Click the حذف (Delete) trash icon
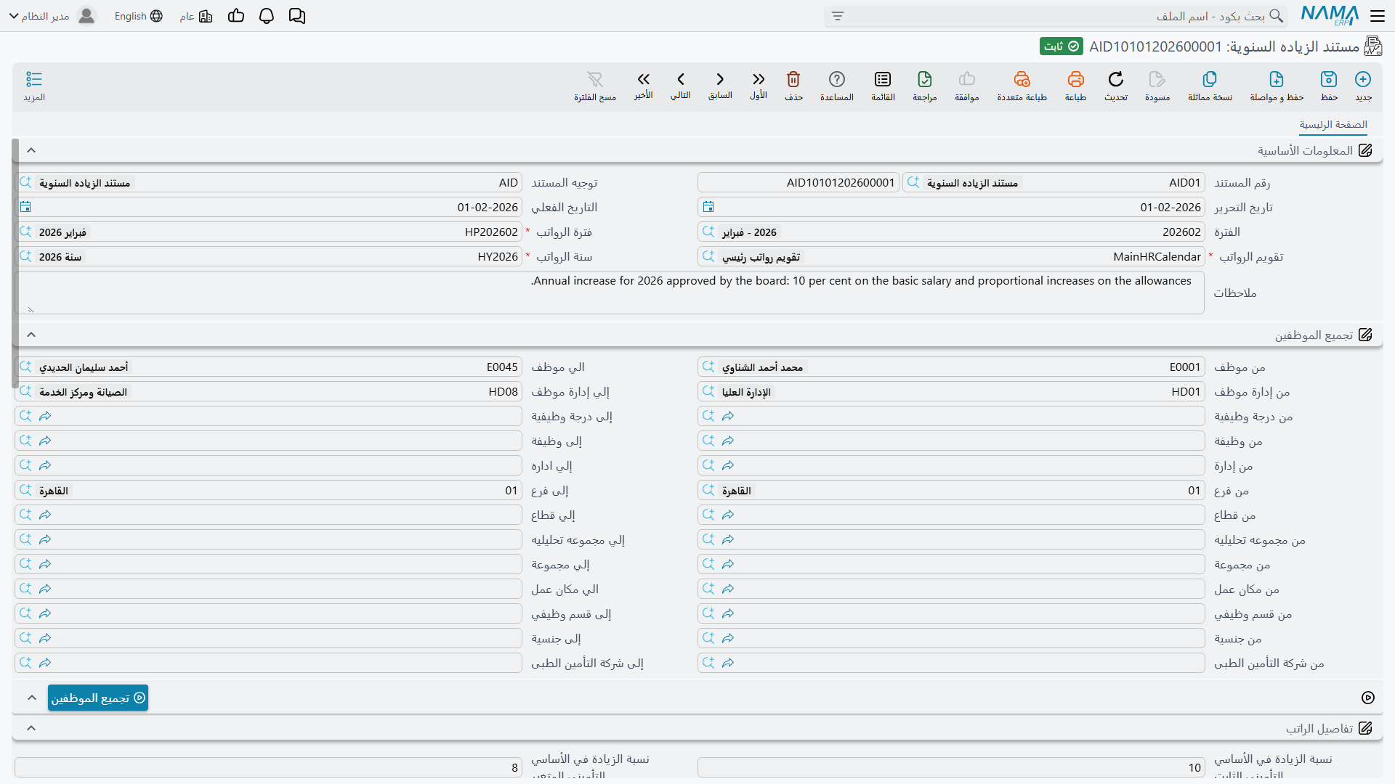Screen dimensions: 1395x784 pos(793,79)
